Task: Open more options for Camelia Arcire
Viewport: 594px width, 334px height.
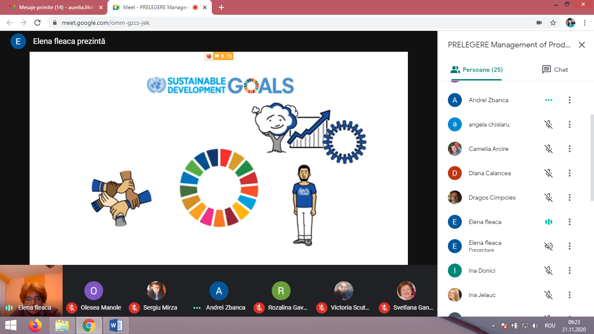Action: point(570,149)
